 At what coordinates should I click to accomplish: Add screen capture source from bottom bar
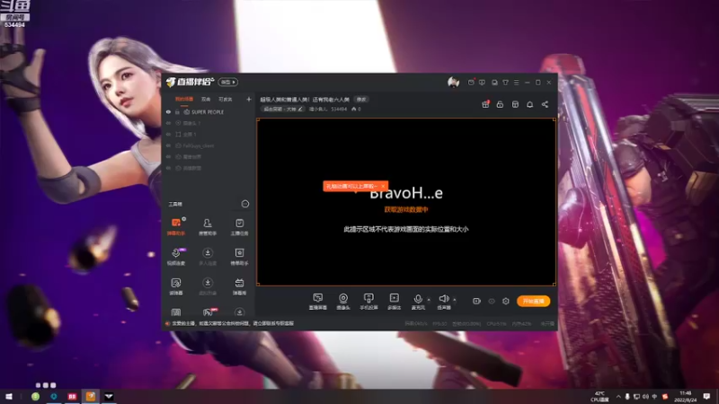(x=318, y=302)
